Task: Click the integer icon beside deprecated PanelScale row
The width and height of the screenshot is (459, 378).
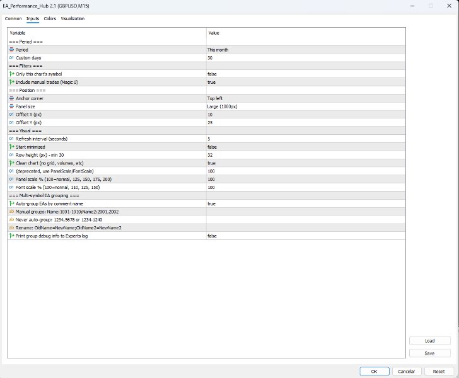Action: 12,171
